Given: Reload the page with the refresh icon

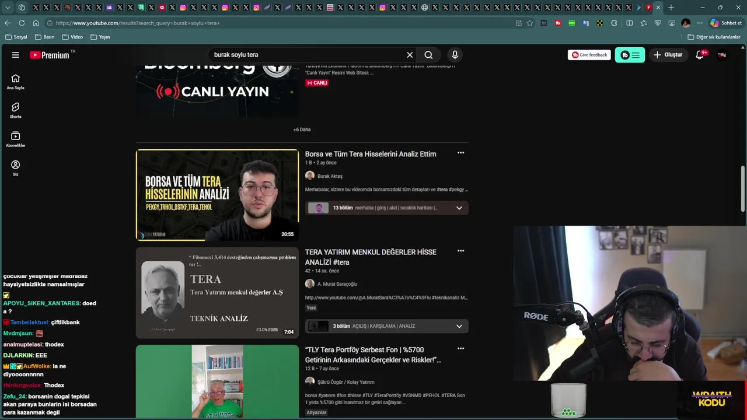Looking at the screenshot, I should tap(22, 23).
